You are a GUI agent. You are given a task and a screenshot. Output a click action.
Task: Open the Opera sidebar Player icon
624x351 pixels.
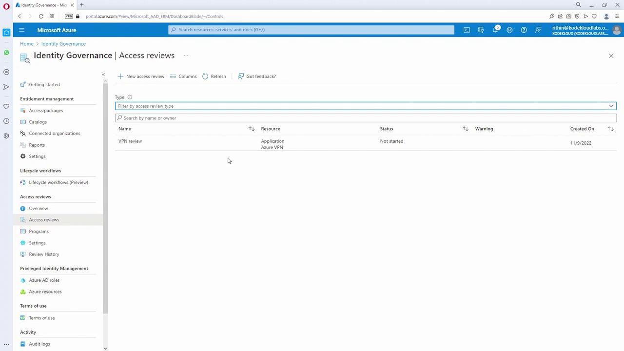click(6, 72)
